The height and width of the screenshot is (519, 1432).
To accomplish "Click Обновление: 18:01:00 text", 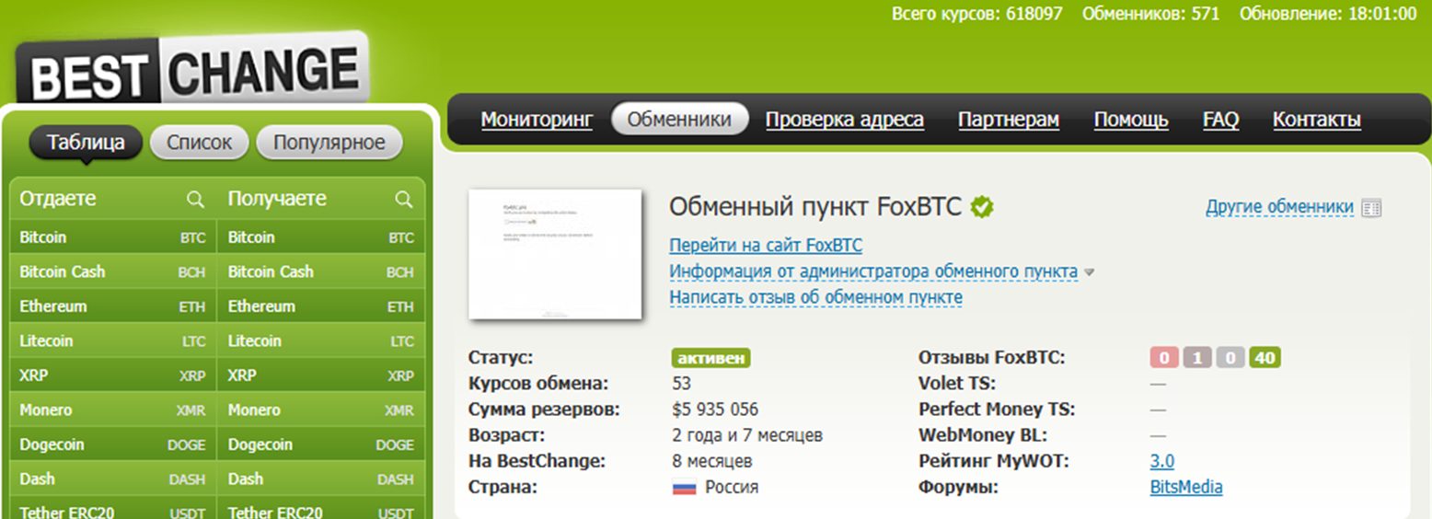I will [1328, 14].
